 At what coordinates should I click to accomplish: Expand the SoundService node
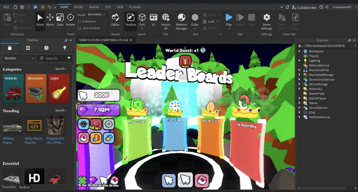pos(299,108)
